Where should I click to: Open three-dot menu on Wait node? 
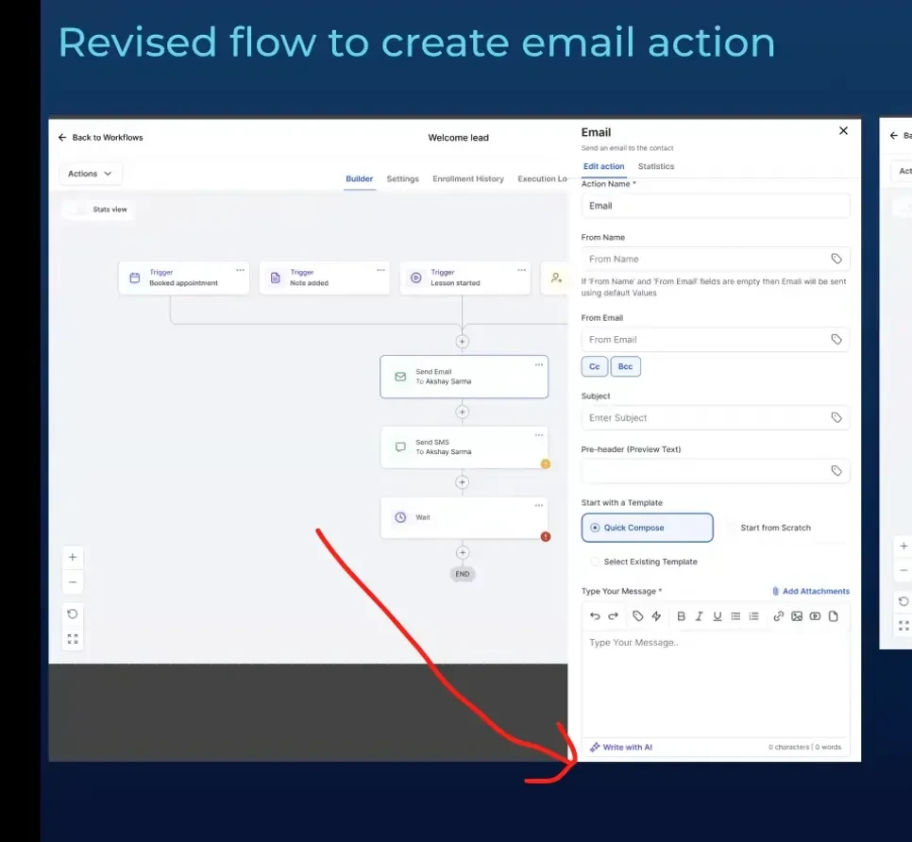click(x=539, y=506)
